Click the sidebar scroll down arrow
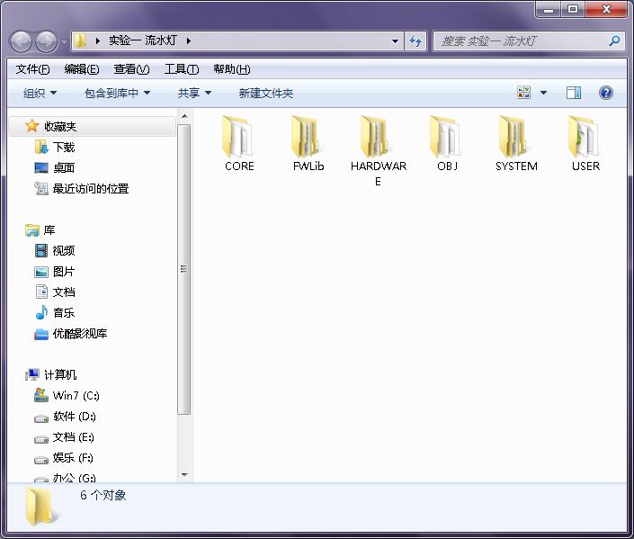Image resolution: width=634 pixels, height=539 pixels. click(x=184, y=474)
